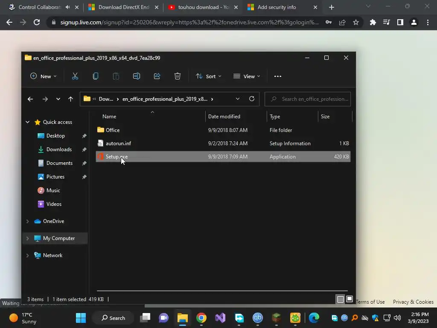Click the Explorer search box
Image resolution: width=437 pixels, height=328 pixels.
coord(307,99)
